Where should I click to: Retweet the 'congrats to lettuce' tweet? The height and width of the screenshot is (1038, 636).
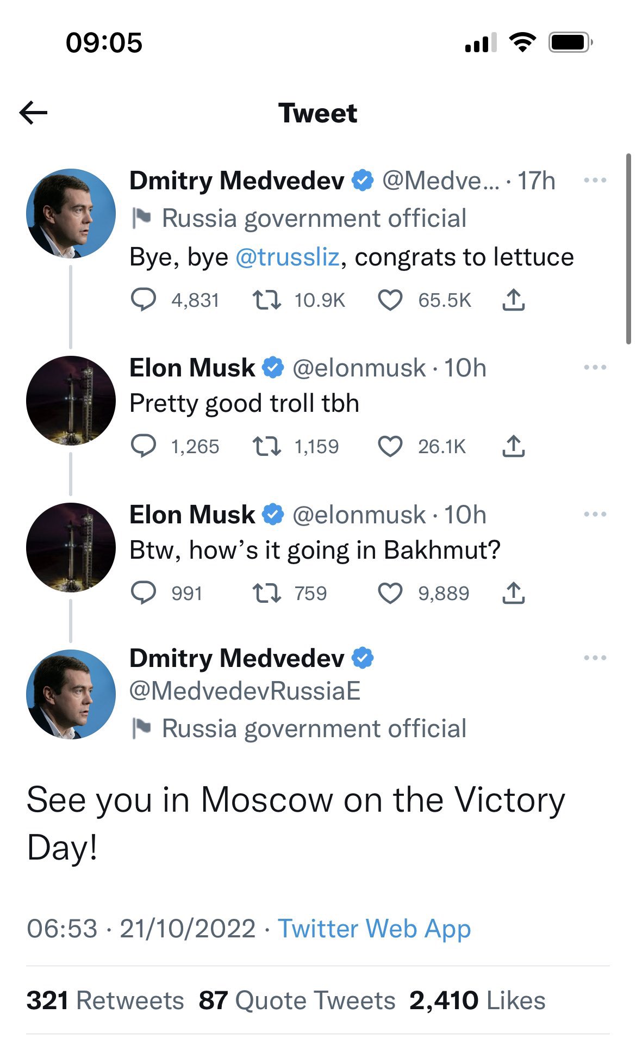tap(267, 300)
